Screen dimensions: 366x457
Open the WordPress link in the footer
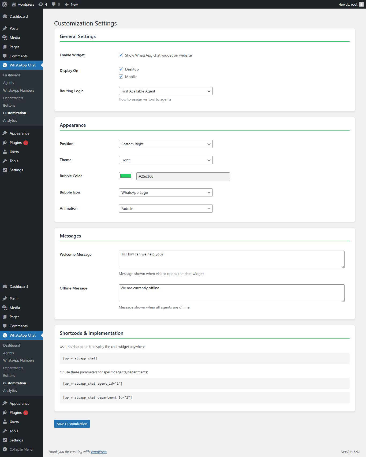pyautogui.click(x=98, y=452)
